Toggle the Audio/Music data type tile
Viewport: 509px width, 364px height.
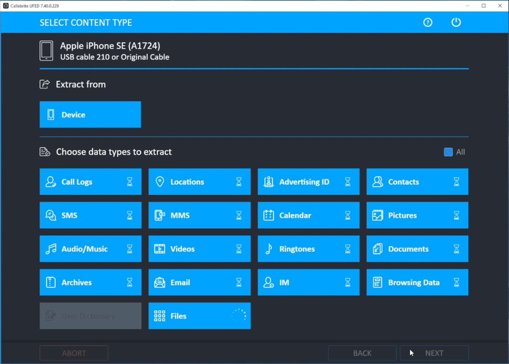(x=90, y=249)
